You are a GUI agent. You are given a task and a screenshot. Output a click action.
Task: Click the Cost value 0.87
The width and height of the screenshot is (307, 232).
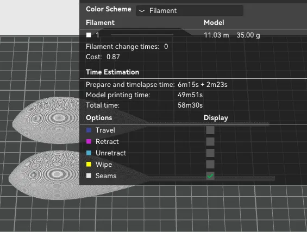[113, 57]
